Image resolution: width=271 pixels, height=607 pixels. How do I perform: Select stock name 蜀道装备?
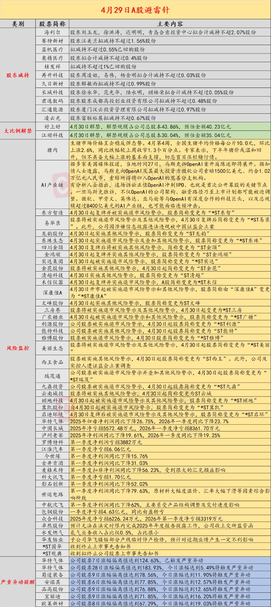tap(52, 575)
